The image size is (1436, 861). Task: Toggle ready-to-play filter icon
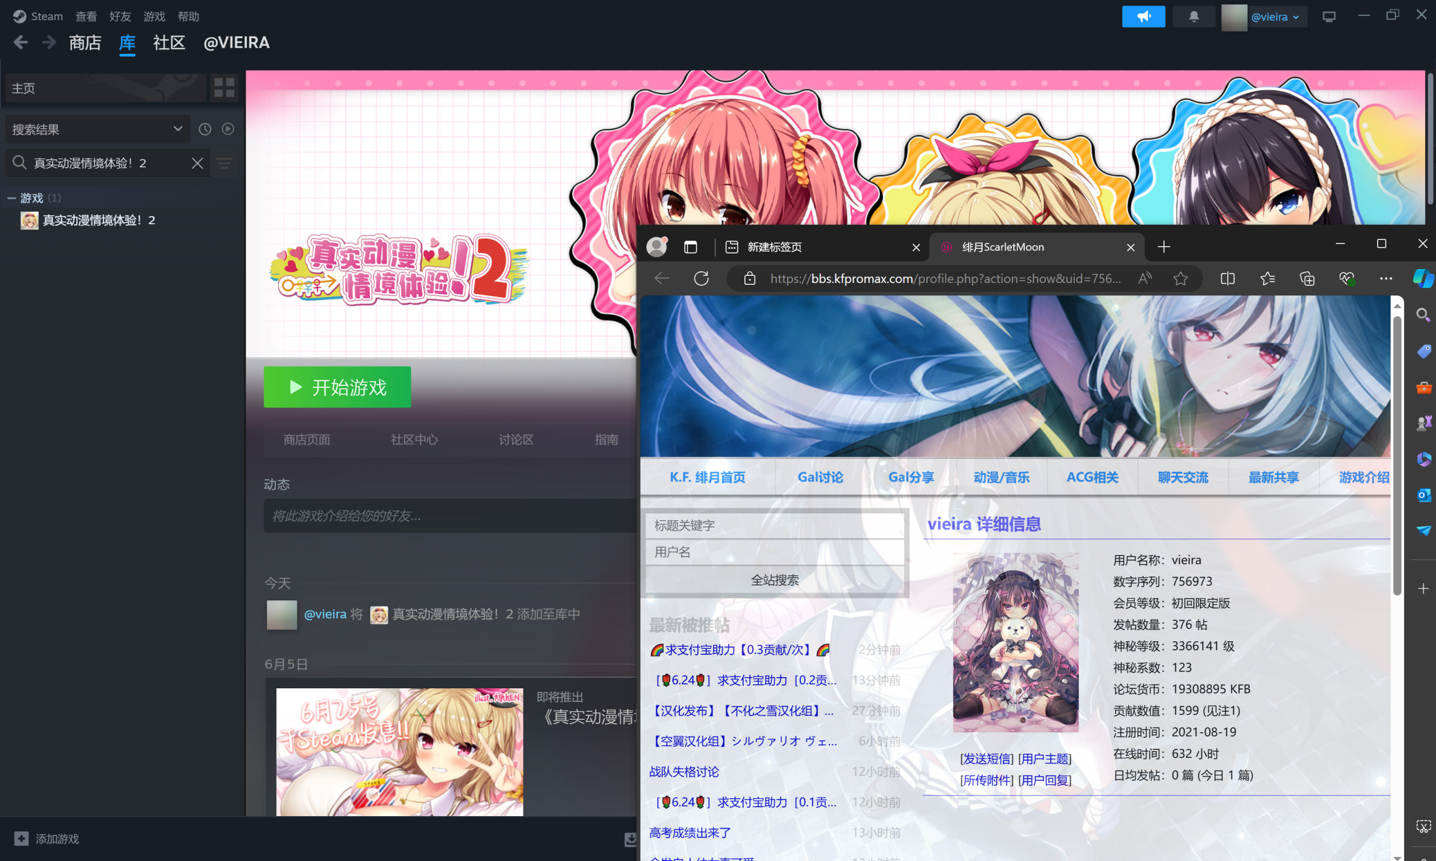coord(228,129)
